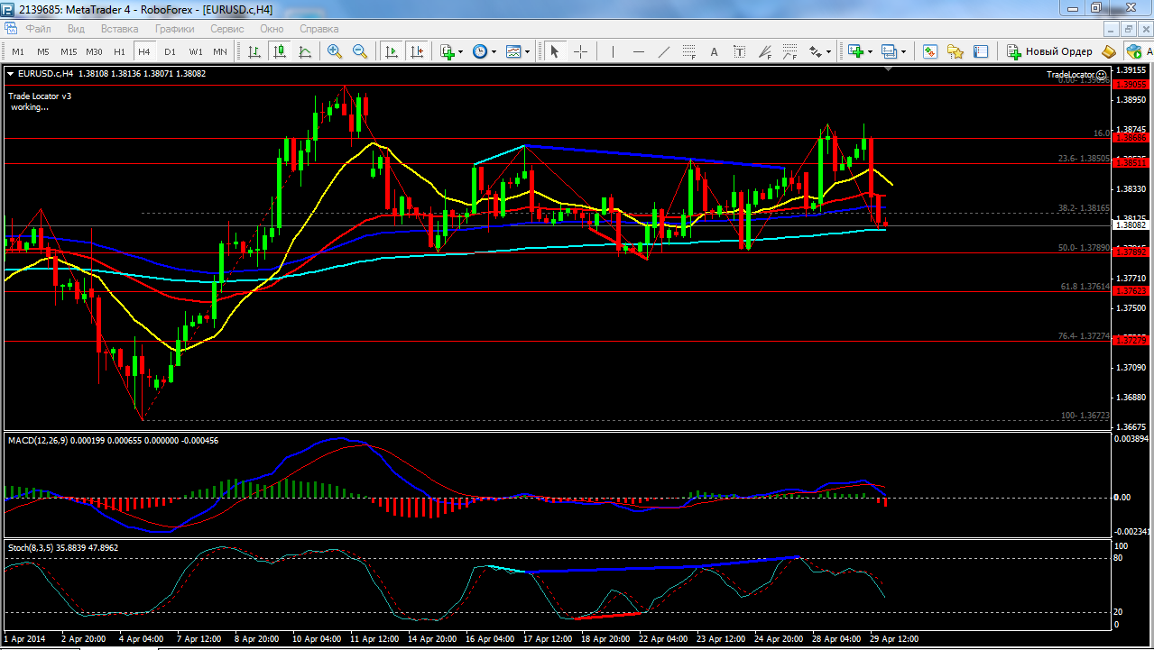Zoom out of the chart

[x=360, y=51]
